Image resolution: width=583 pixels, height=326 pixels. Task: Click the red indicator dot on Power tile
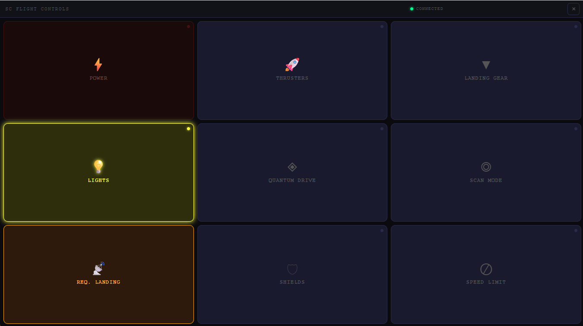[x=188, y=26]
